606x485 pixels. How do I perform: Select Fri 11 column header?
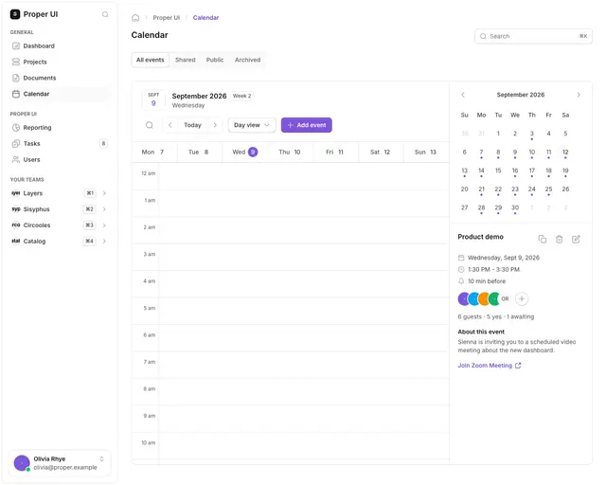click(x=335, y=153)
